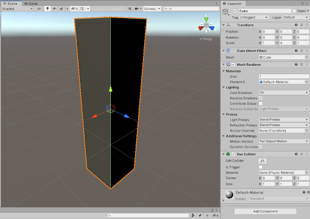Viewport: 310px width, 219px height.
Task: Open the Shaded draw mode dropdown
Action: (17, 8)
